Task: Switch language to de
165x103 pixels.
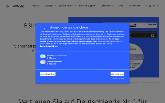Action: (150, 6)
